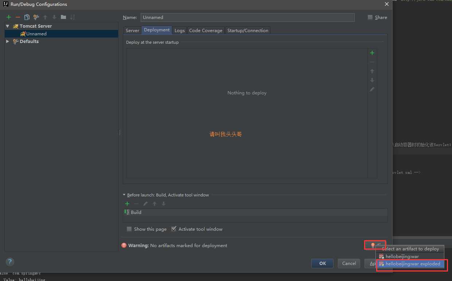This screenshot has height=281, width=452.
Task: Add a new run configuration with the plus icon
Action: (x=9, y=17)
